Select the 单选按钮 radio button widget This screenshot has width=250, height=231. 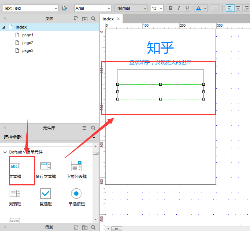click(77, 197)
